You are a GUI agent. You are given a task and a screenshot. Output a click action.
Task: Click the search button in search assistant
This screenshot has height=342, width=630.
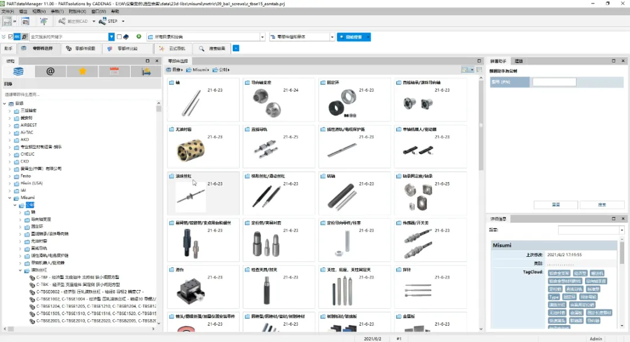click(x=602, y=205)
